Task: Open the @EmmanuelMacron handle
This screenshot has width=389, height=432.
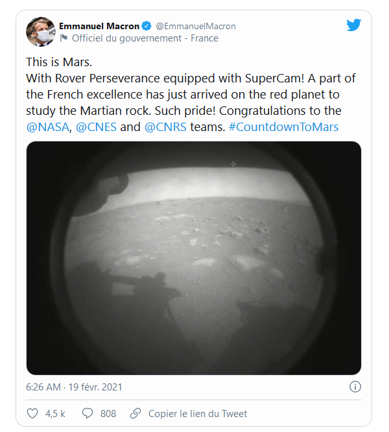Action: point(196,26)
